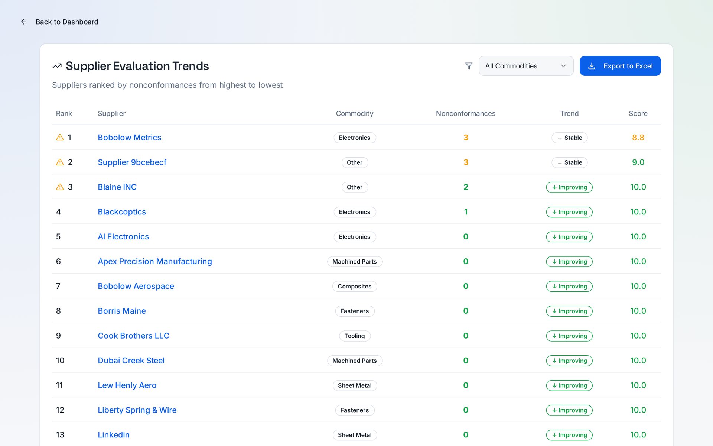The height and width of the screenshot is (446, 713).
Task: Click the Export to Excel button
Action: [x=620, y=66]
